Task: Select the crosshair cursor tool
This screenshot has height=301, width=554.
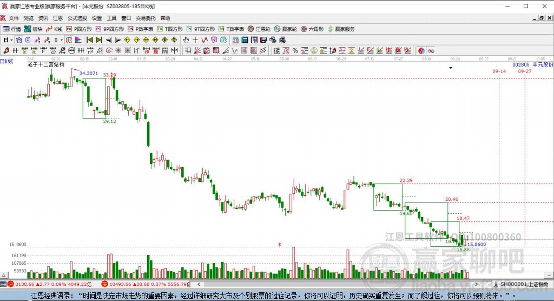Action: 195,40
